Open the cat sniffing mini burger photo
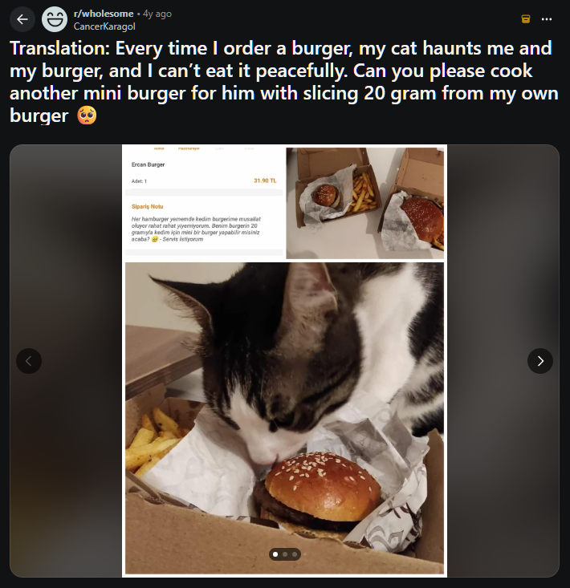 click(284, 418)
